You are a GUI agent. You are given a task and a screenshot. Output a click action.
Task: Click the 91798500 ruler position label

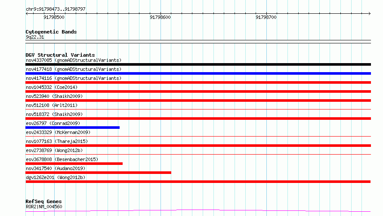(54, 17)
